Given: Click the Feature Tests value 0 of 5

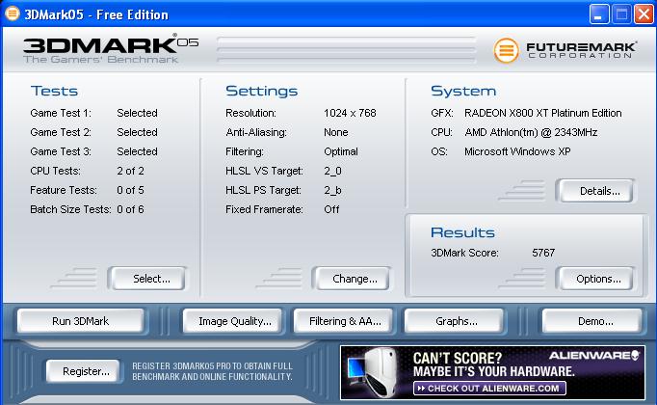Looking at the screenshot, I should click(130, 190).
